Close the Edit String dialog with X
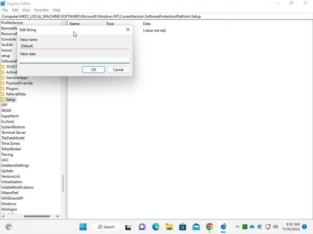313x234 pixels. [128, 30]
